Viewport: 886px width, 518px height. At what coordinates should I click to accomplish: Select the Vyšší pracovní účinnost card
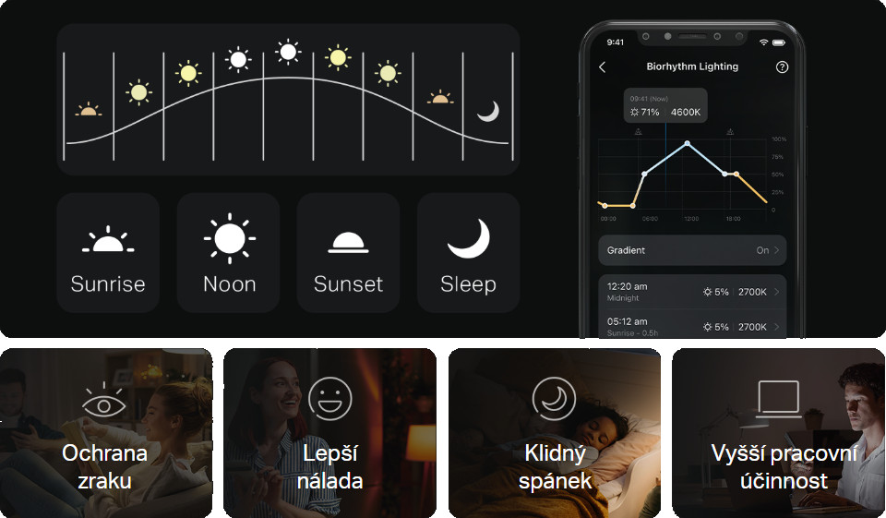[x=779, y=433]
